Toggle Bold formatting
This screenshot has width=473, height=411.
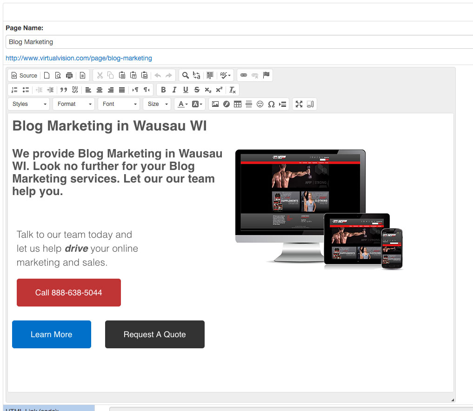pyautogui.click(x=163, y=90)
